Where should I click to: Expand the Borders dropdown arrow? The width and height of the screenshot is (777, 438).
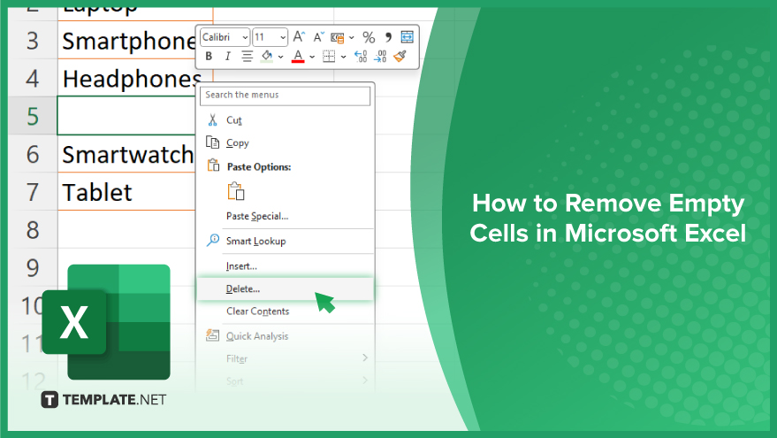[343, 57]
